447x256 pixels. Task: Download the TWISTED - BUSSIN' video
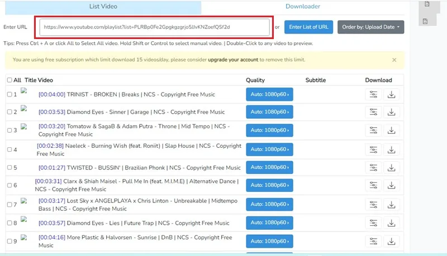click(x=392, y=167)
